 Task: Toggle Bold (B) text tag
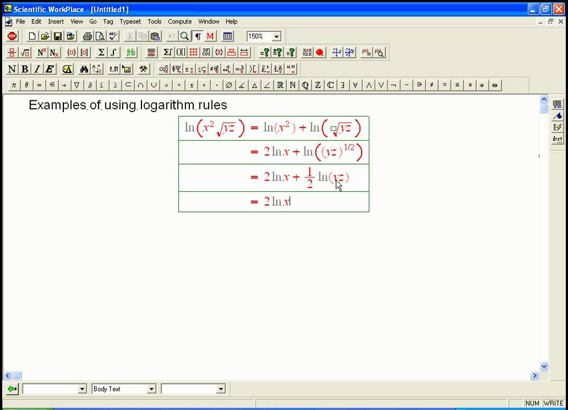coord(25,69)
